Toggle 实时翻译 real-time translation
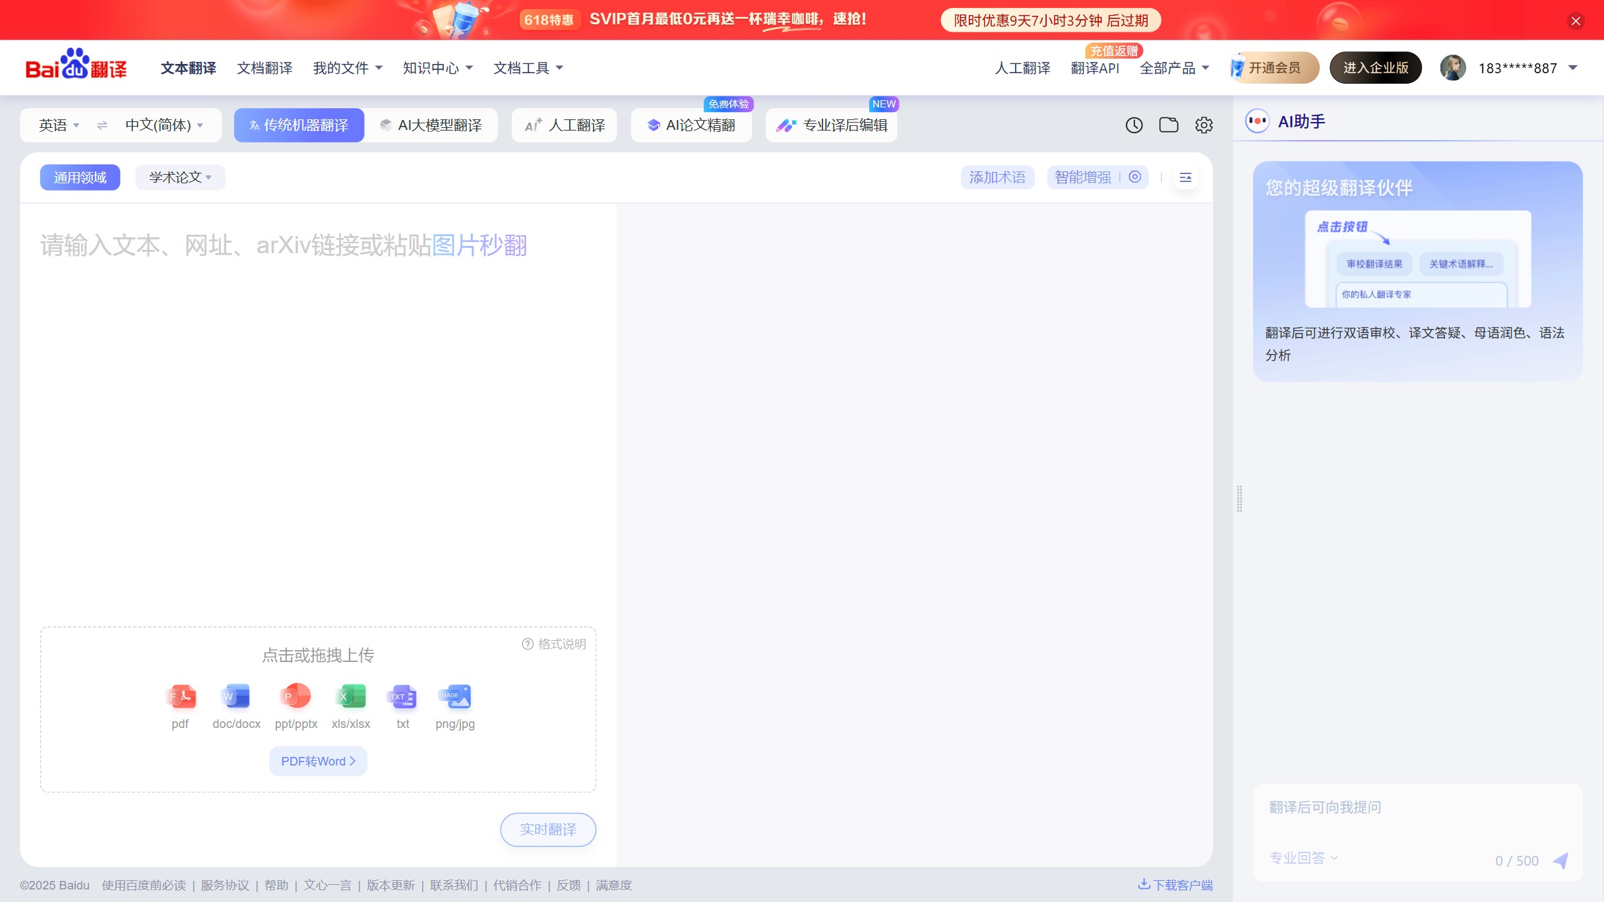 point(548,829)
